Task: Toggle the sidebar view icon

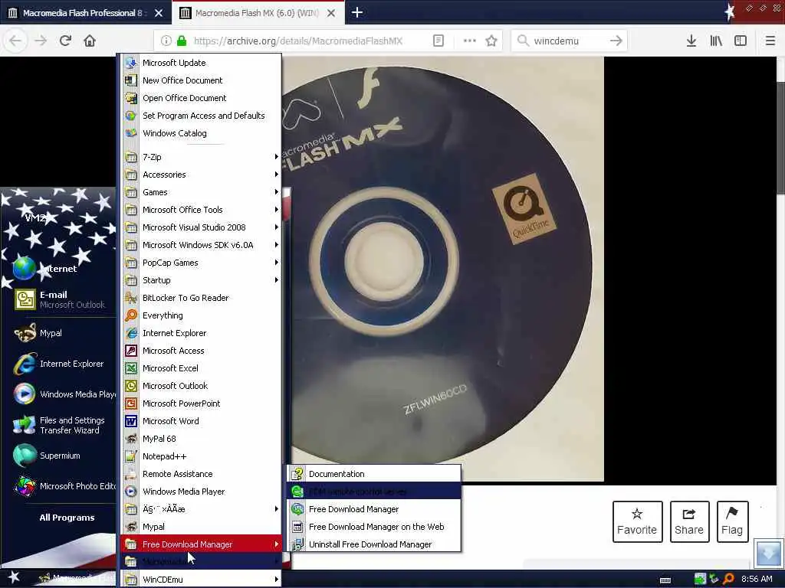Action: [x=741, y=41]
